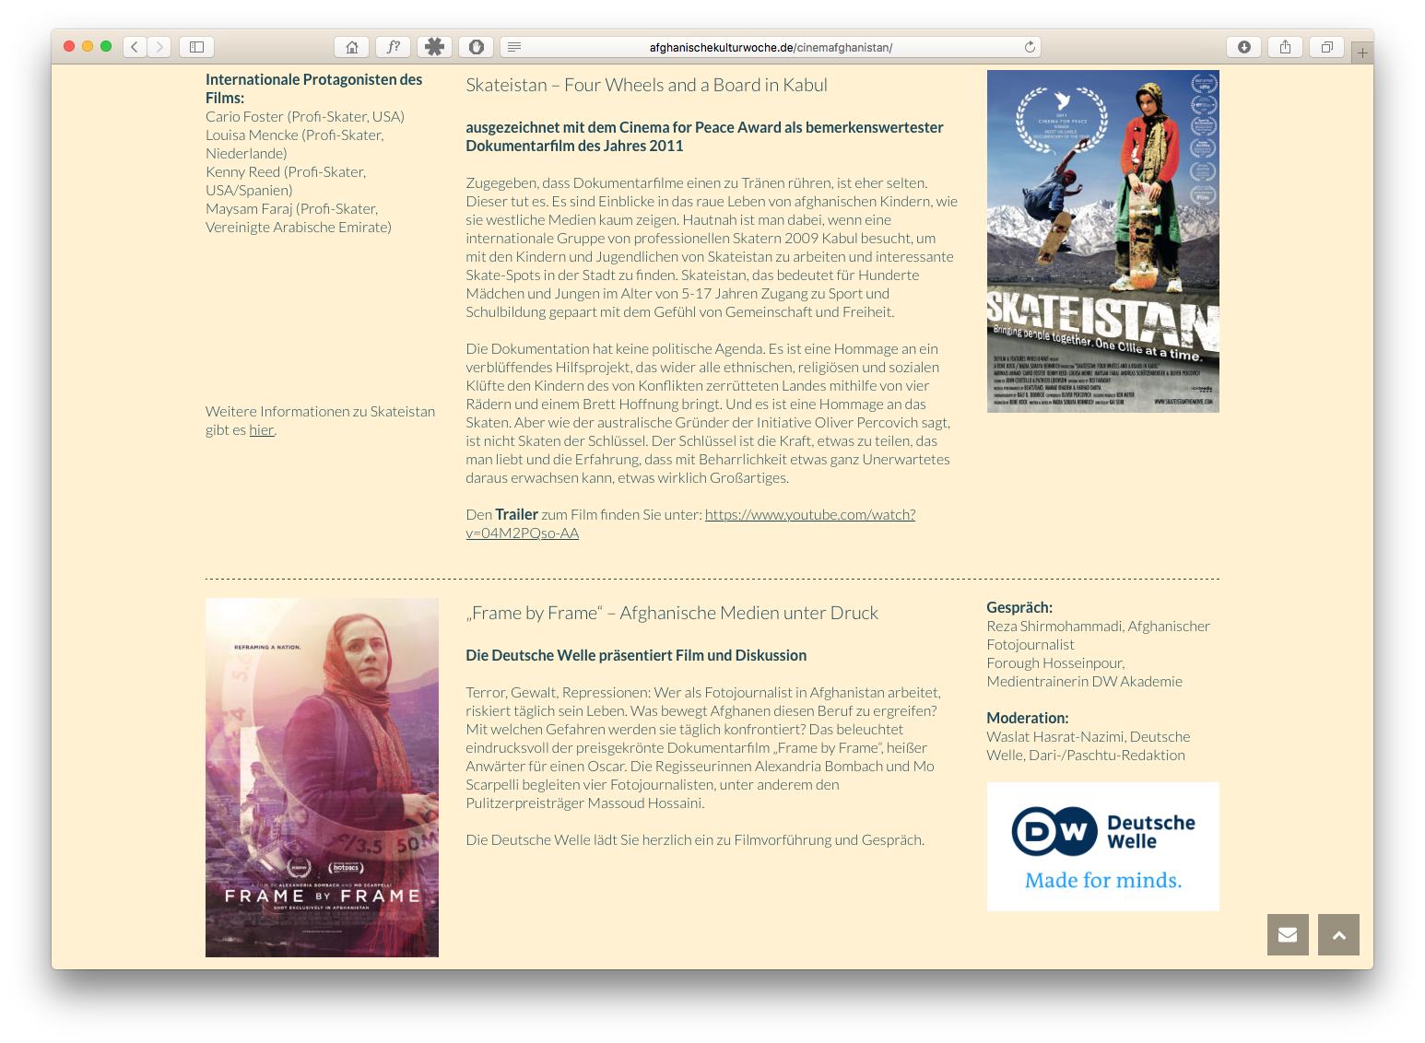Toggle the Safari sidebar button
This screenshot has height=1043, width=1425.
tap(196, 47)
